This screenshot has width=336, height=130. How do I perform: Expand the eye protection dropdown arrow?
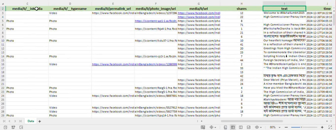point(261,127)
